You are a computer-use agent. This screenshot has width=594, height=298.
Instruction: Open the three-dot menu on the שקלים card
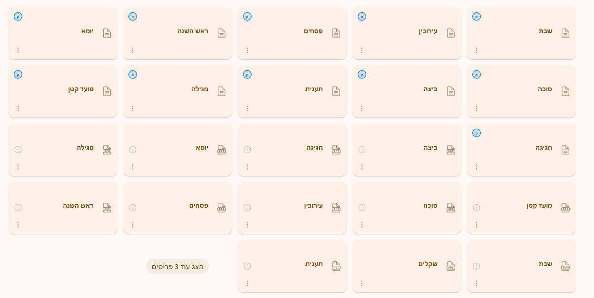click(x=362, y=283)
